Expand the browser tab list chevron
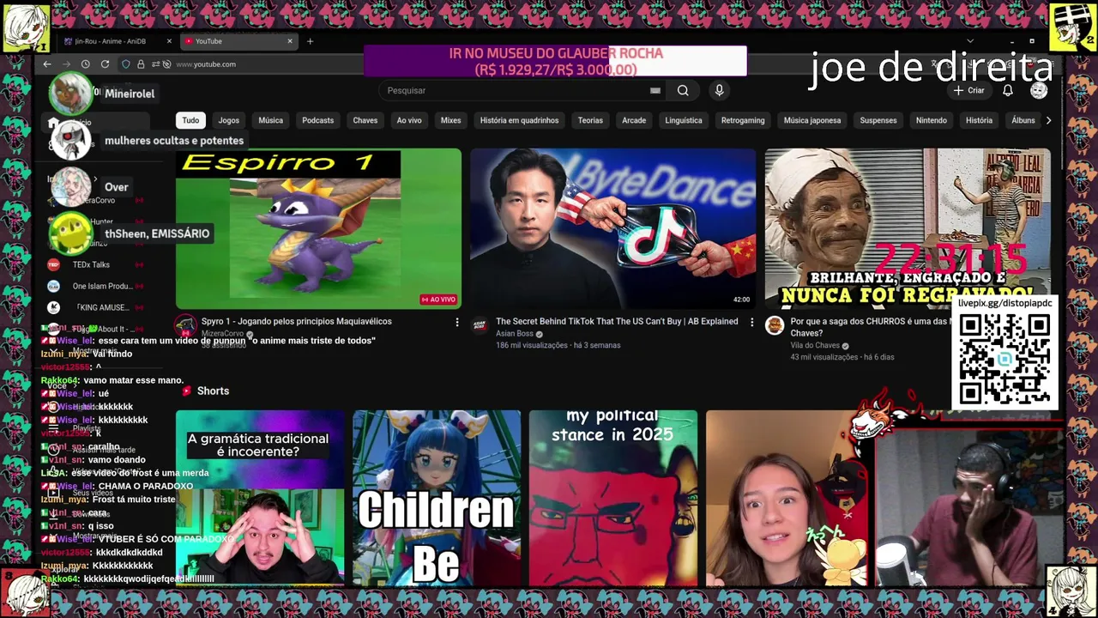Viewport: 1098px width, 618px height. coord(970,41)
